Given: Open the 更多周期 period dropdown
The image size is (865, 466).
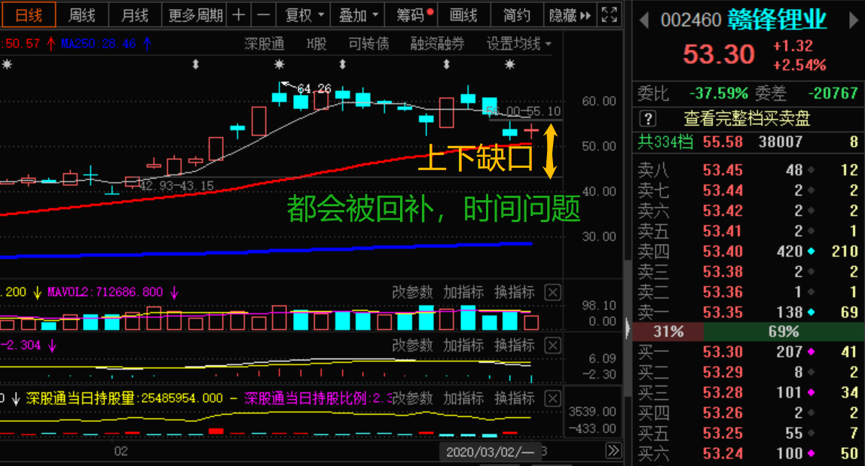Looking at the screenshot, I should pos(194,15).
